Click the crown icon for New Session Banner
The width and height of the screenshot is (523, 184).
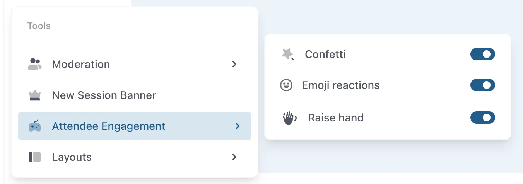click(x=35, y=95)
